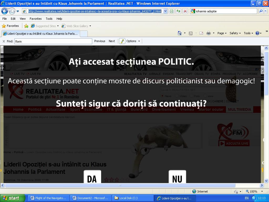269x202 pixels.
Task: Click the Stop loading icon
Action: [x=185, y=11]
